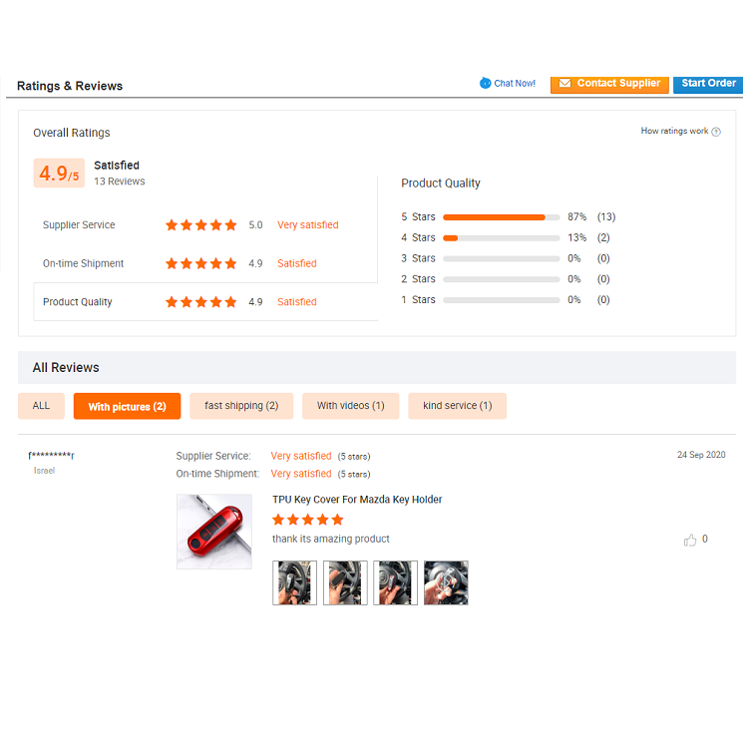Click the thumbs-up like icon on review
748x748 pixels.
pos(690,540)
